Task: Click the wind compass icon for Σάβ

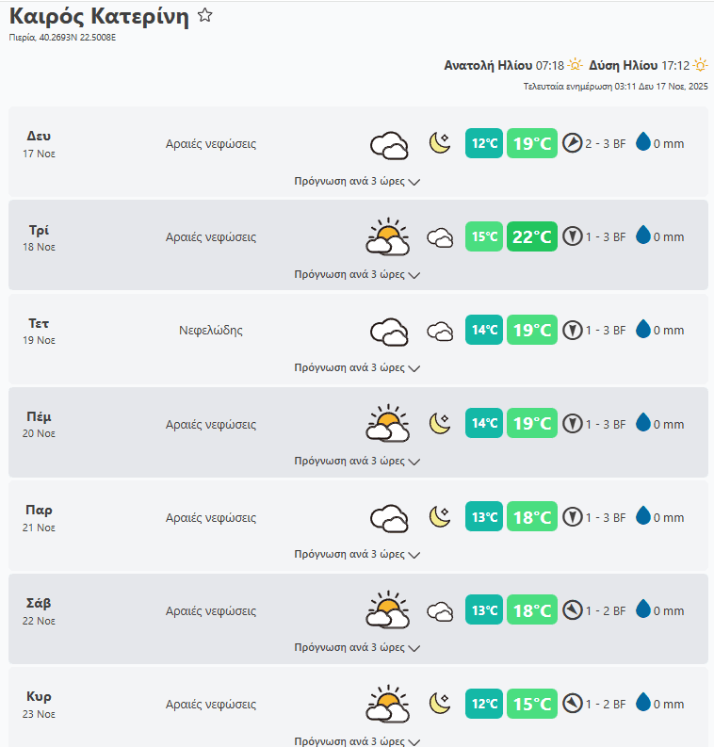Action: point(573,610)
